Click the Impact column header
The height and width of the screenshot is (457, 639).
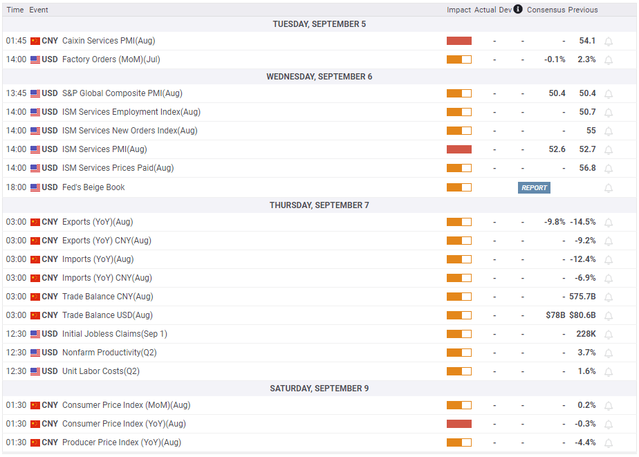click(459, 10)
